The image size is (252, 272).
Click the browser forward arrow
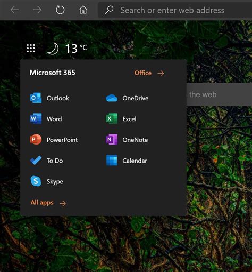pyautogui.click(x=37, y=10)
